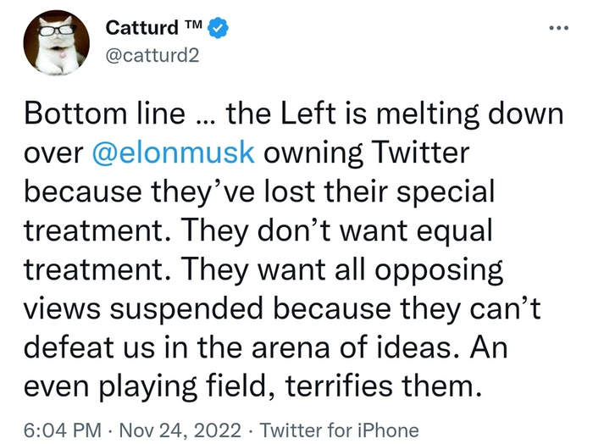Click the blue verified checkmark badge

[x=219, y=28]
